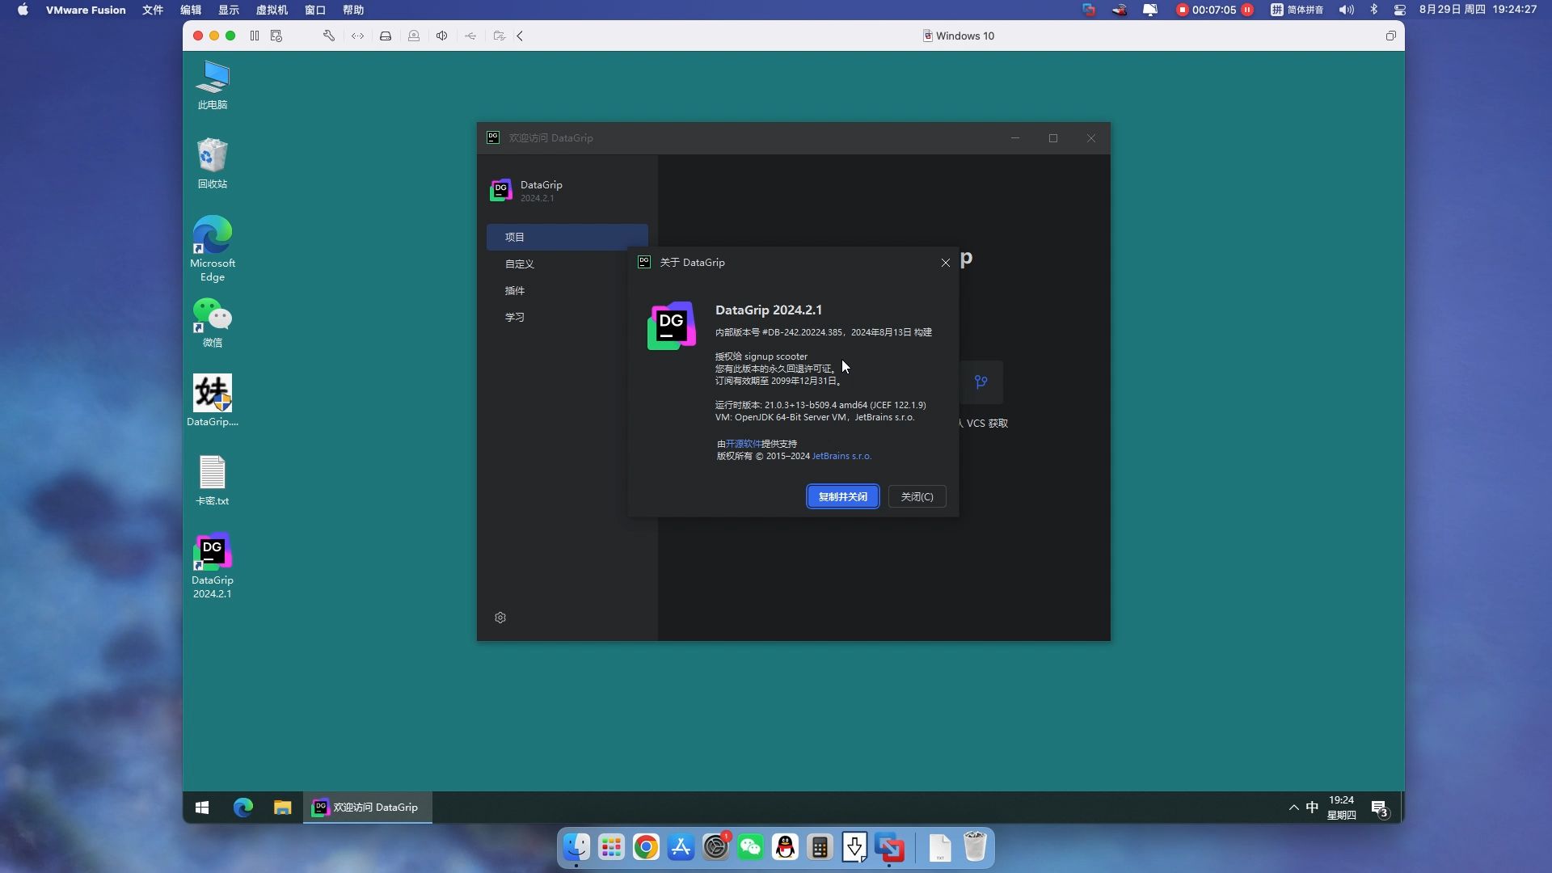Open the settings gear in DataGrip welcome window
The image size is (1552, 873).
[x=500, y=618]
